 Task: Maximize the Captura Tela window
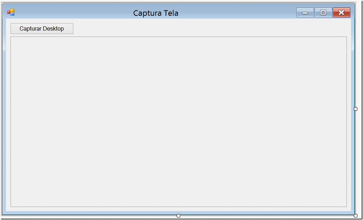pos(323,13)
